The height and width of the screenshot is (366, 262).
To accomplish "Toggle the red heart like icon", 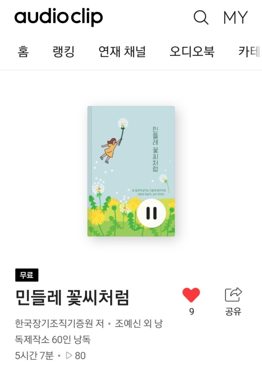I will coord(191,295).
